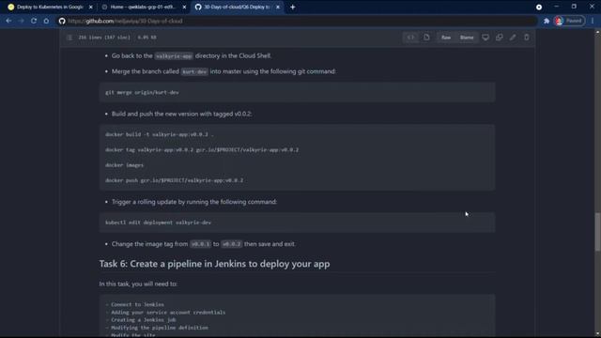
Task: Click the Creating a Jenkins job line
Action: point(141,319)
